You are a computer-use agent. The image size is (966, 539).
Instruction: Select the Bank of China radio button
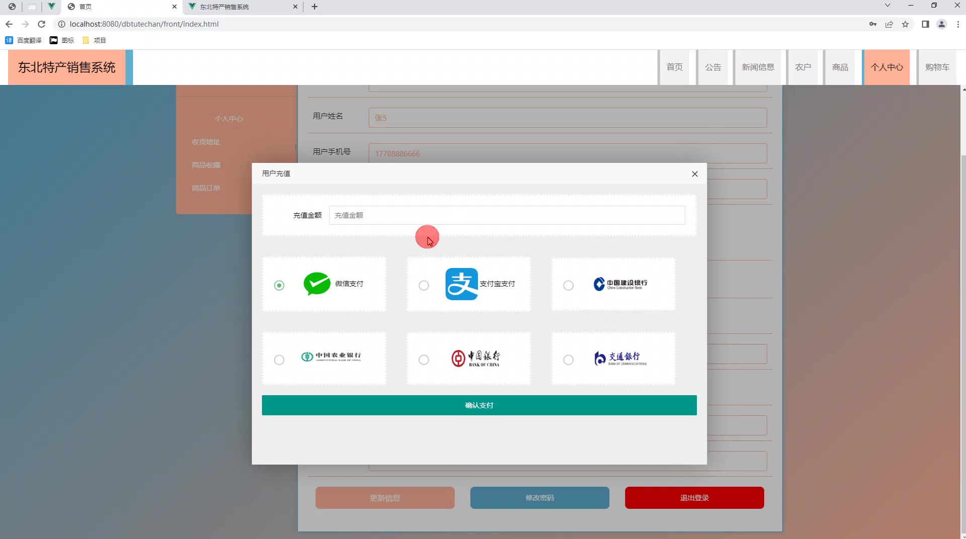pos(424,360)
